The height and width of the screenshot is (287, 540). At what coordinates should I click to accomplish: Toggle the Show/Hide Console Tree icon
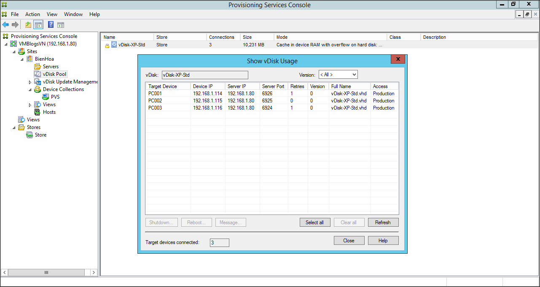38,25
